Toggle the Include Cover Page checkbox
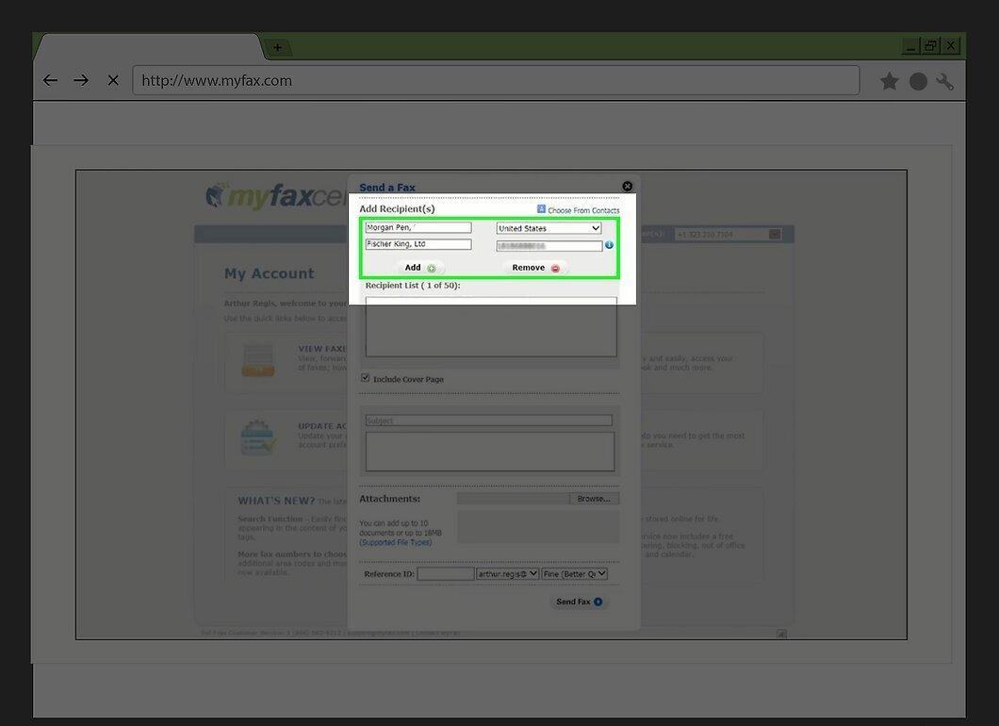 pos(365,378)
